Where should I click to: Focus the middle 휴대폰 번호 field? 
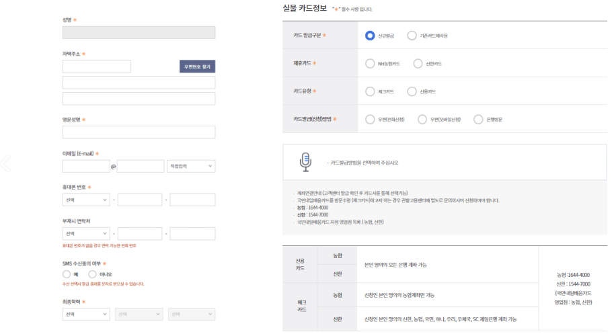[140, 200]
